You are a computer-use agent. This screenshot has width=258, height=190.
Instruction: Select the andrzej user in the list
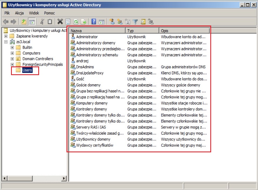point(82,61)
